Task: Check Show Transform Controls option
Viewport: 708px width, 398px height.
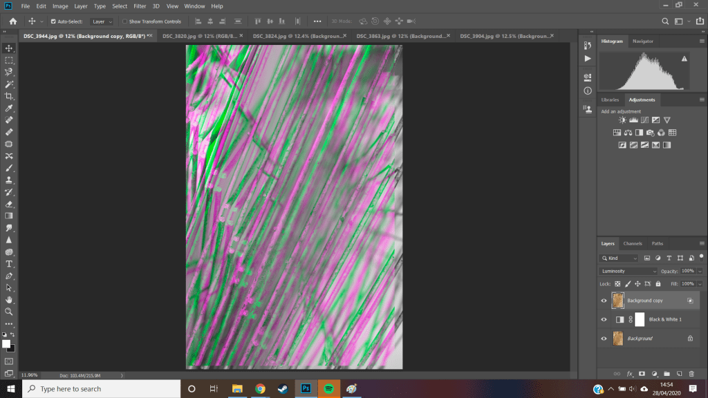Action: coord(125,21)
